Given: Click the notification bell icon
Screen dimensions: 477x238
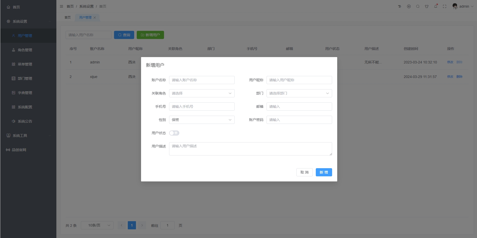Looking at the screenshot, I should click(x=436, y=6).
